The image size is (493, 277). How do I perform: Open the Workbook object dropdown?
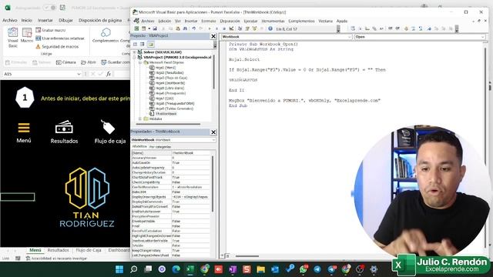pos(350,37)
